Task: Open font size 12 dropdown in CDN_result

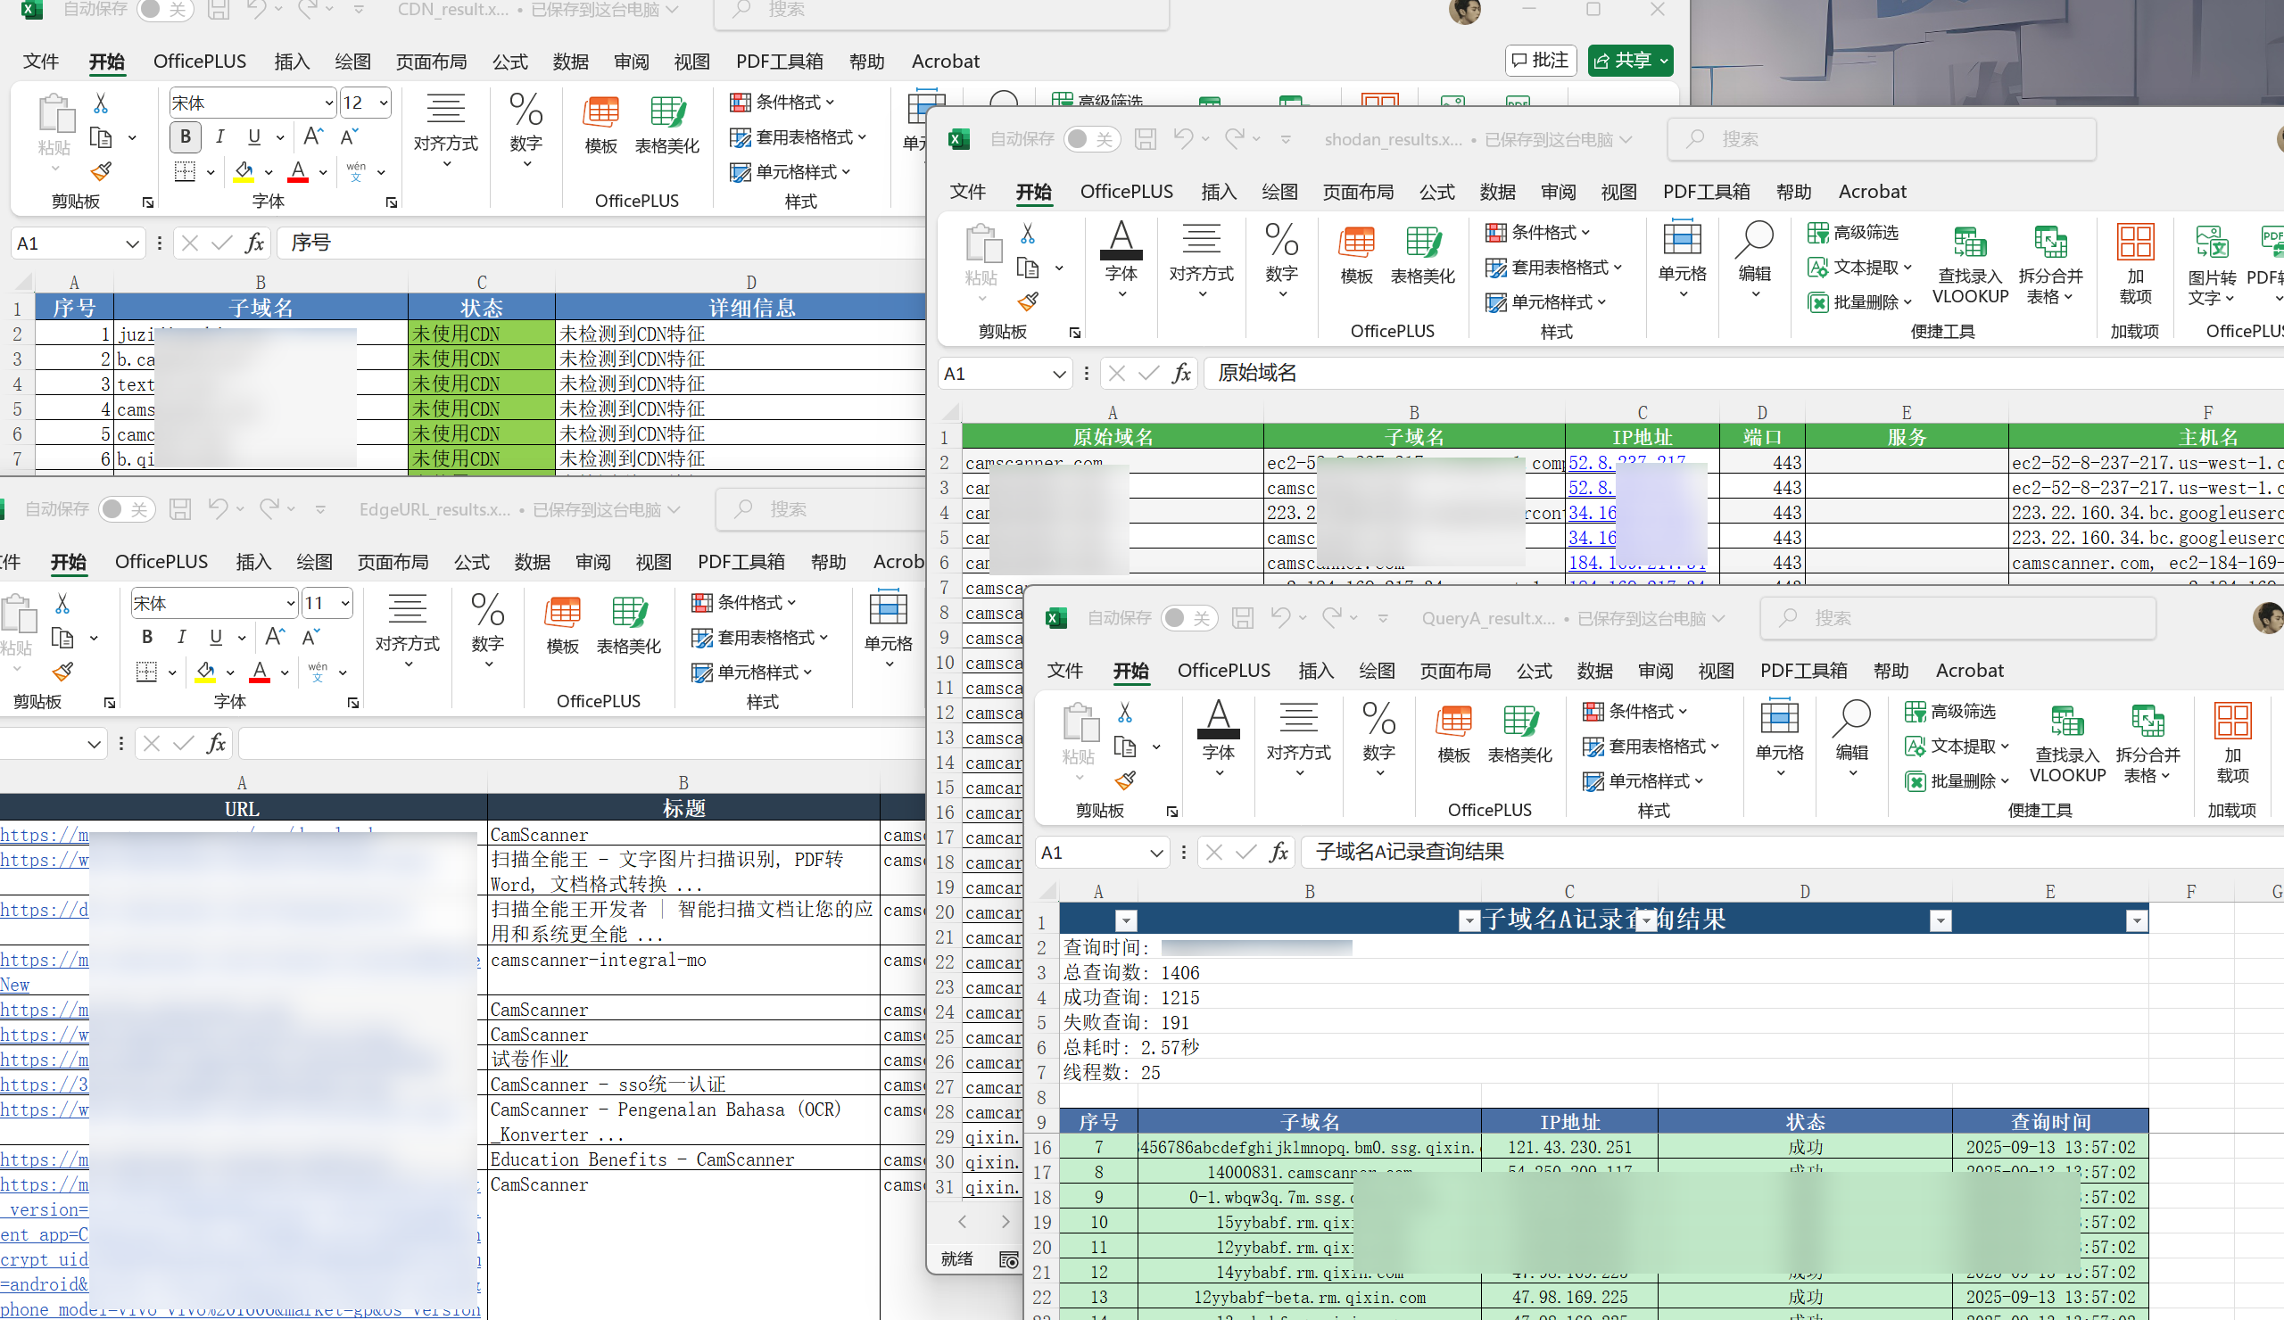Action: pos(384,103)
